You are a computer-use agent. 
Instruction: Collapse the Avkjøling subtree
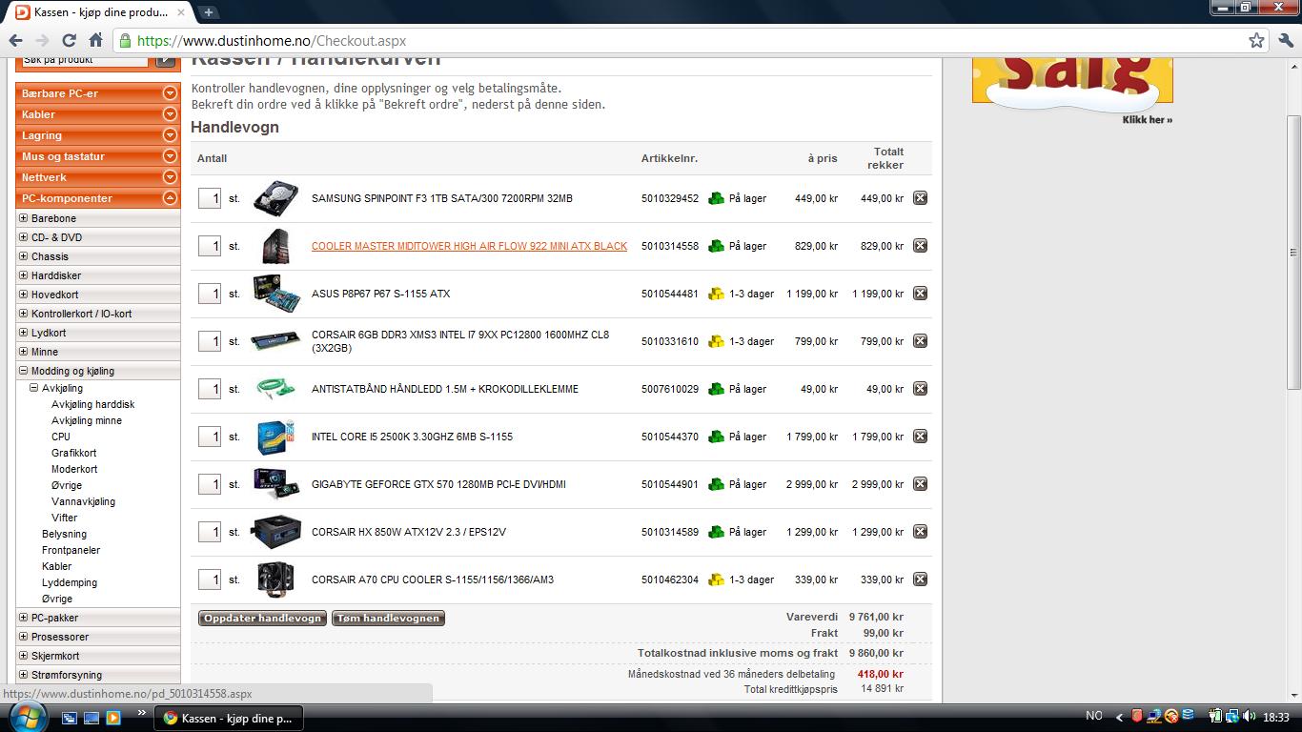pyautogui.click(x=34, y=388)
